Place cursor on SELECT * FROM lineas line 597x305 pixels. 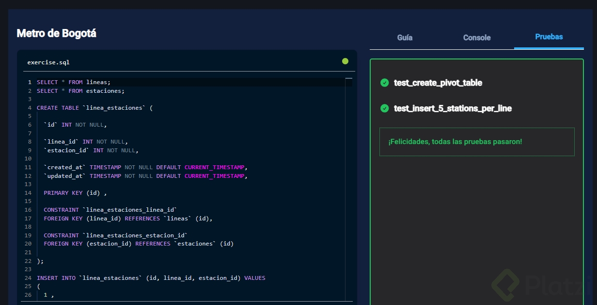pos(74,82)
